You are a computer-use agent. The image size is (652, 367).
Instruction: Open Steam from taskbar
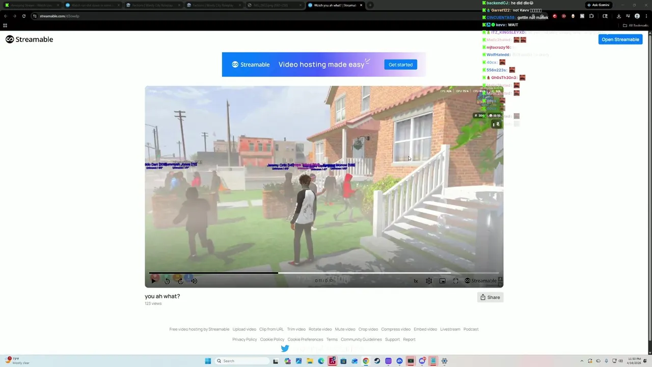pos(377,361)
